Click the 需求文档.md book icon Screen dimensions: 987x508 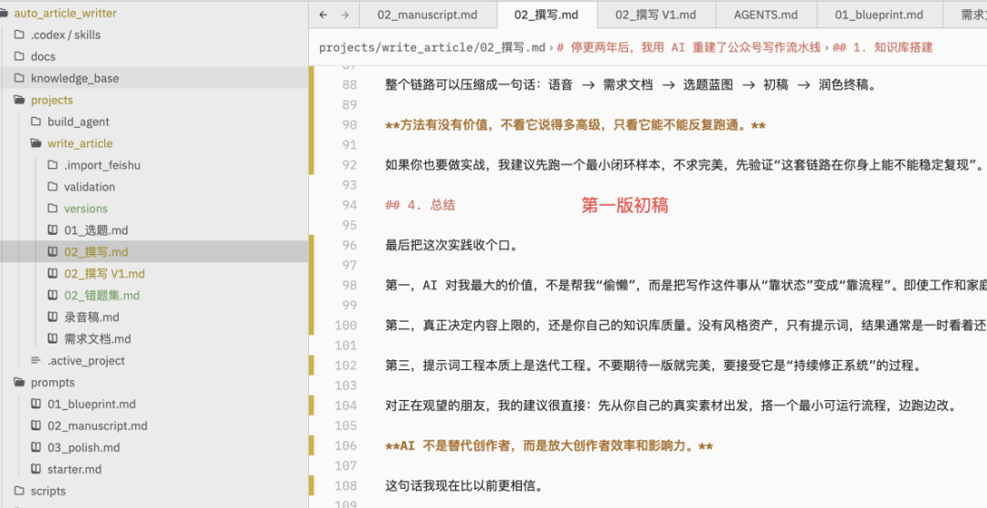click(53, 339)
